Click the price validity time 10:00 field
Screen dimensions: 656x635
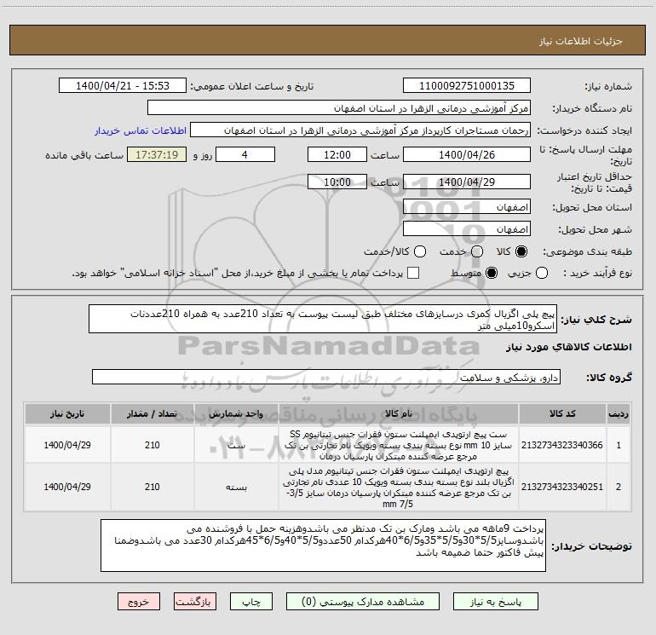[337, 182]
